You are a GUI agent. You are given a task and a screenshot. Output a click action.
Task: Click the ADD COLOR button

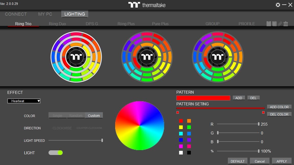click(x=279, y=107)
